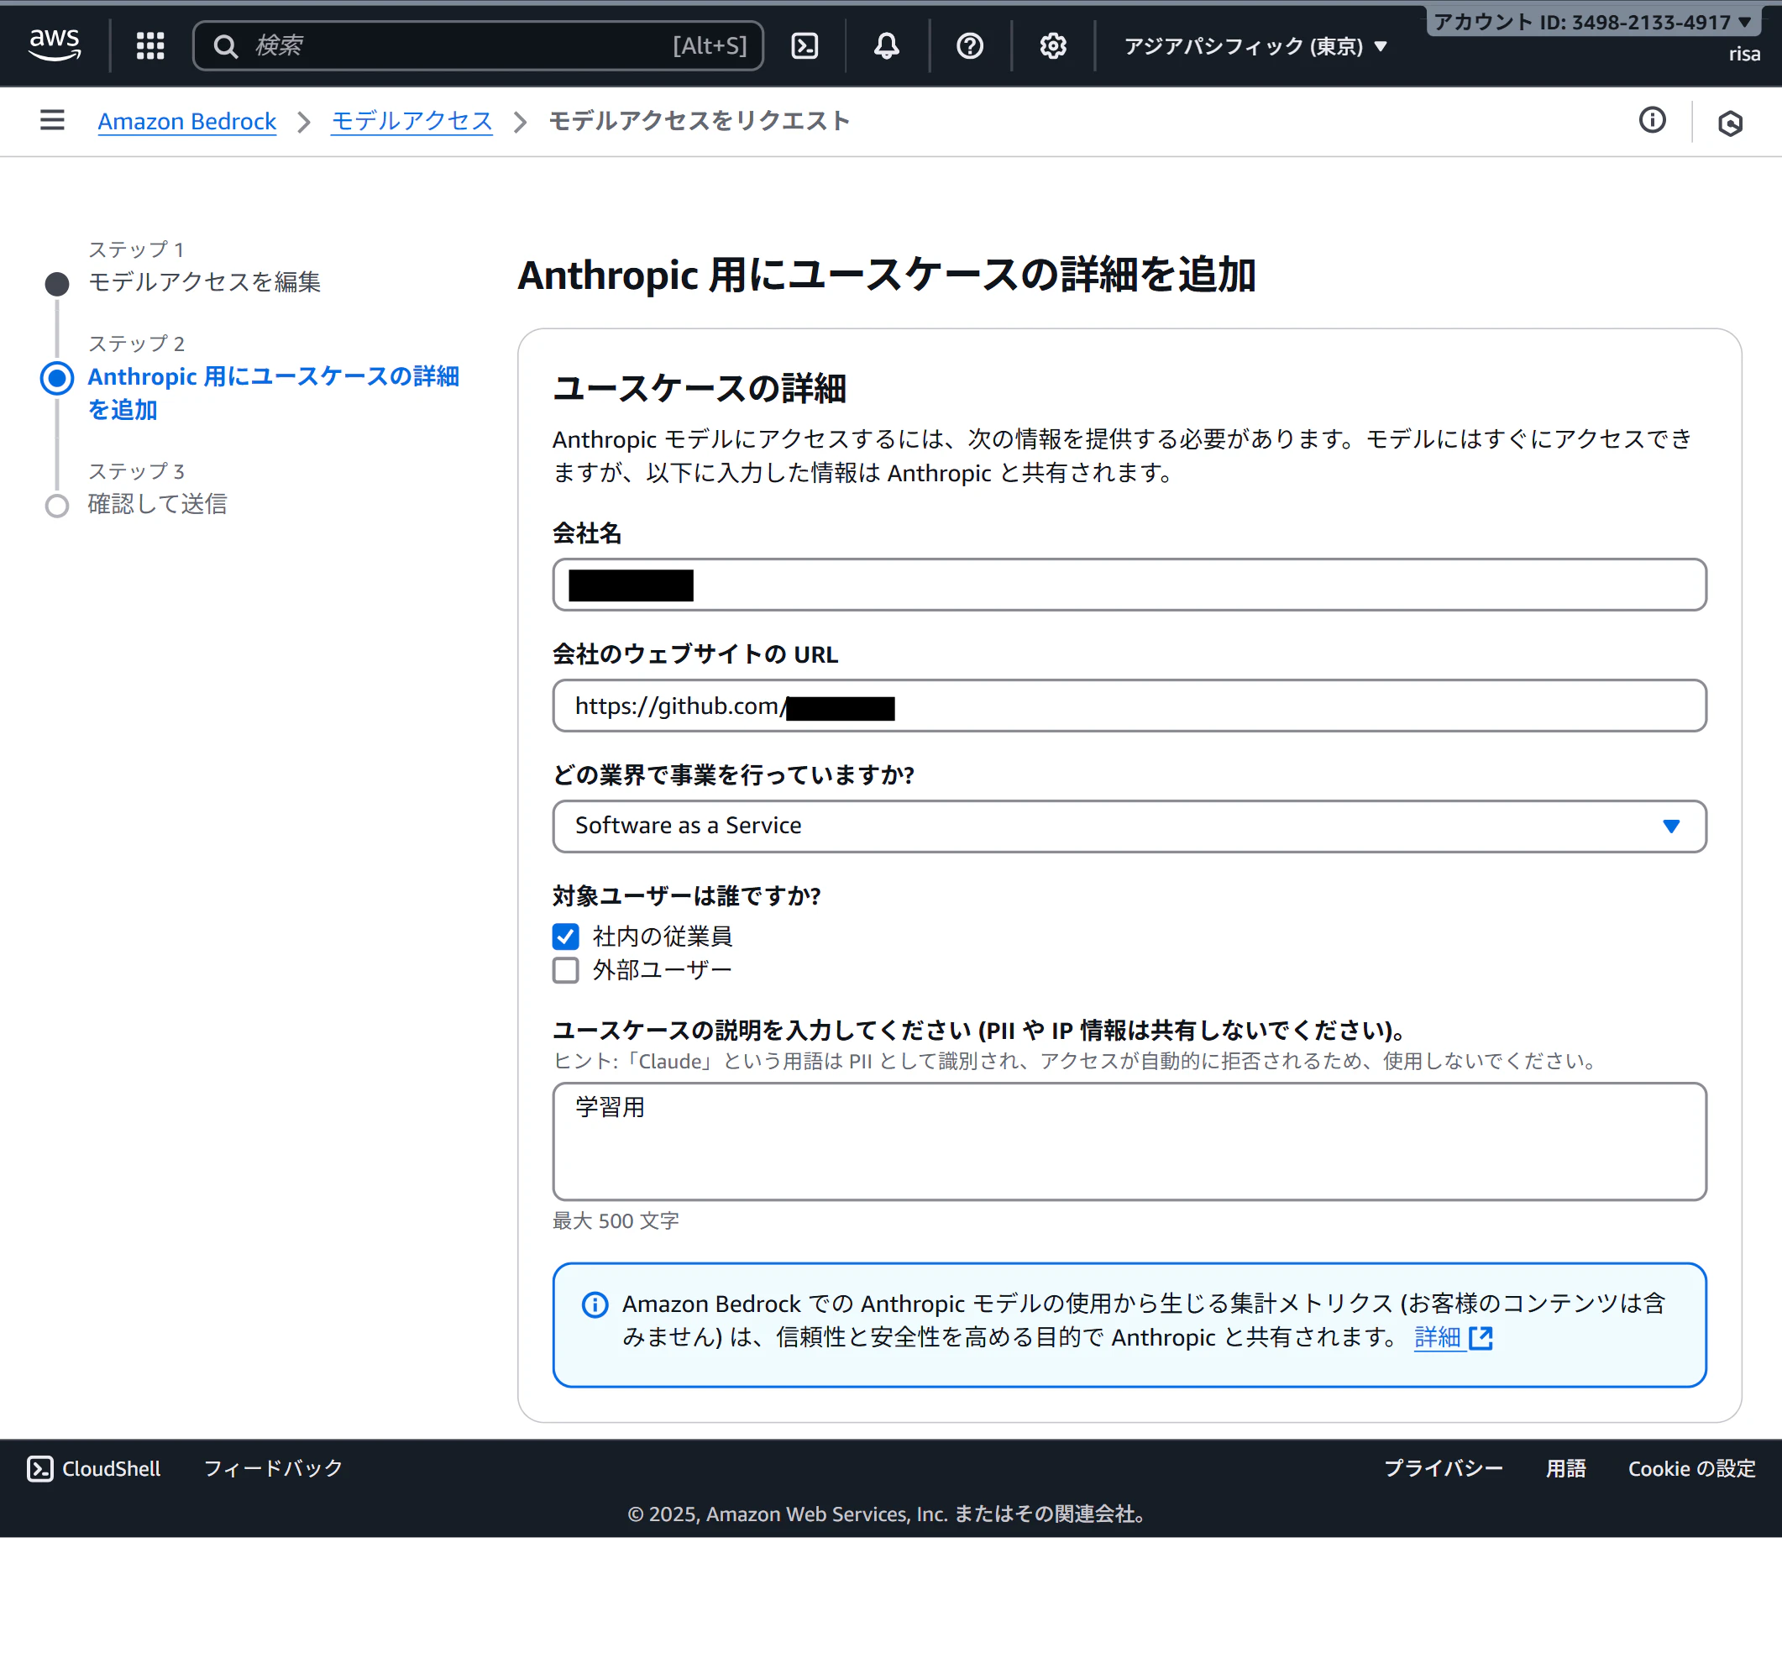Click the use case description textarea
This screenshot has width=1782, height=1674.
(x=1129, y=1141)
